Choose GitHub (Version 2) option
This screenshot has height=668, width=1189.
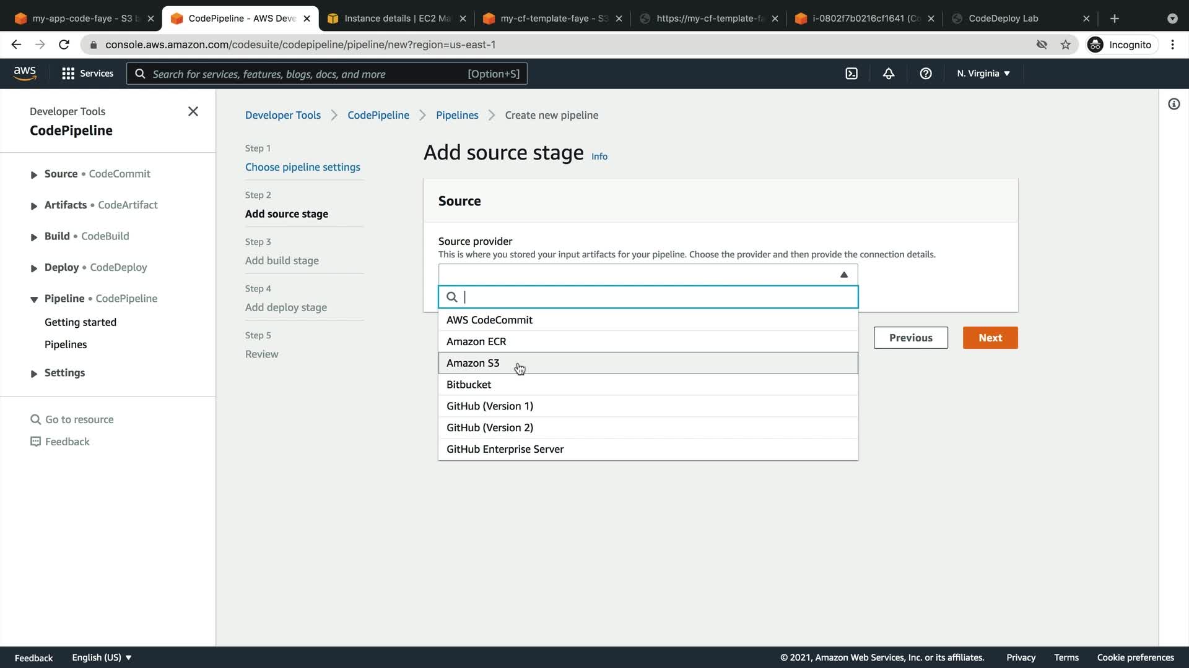point(489,427)
